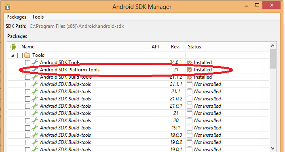Click blue wrench icon for Android SDK Tools
Image resolution: width=285 pixels, height=152 pixels.
(x=35, y=62)
